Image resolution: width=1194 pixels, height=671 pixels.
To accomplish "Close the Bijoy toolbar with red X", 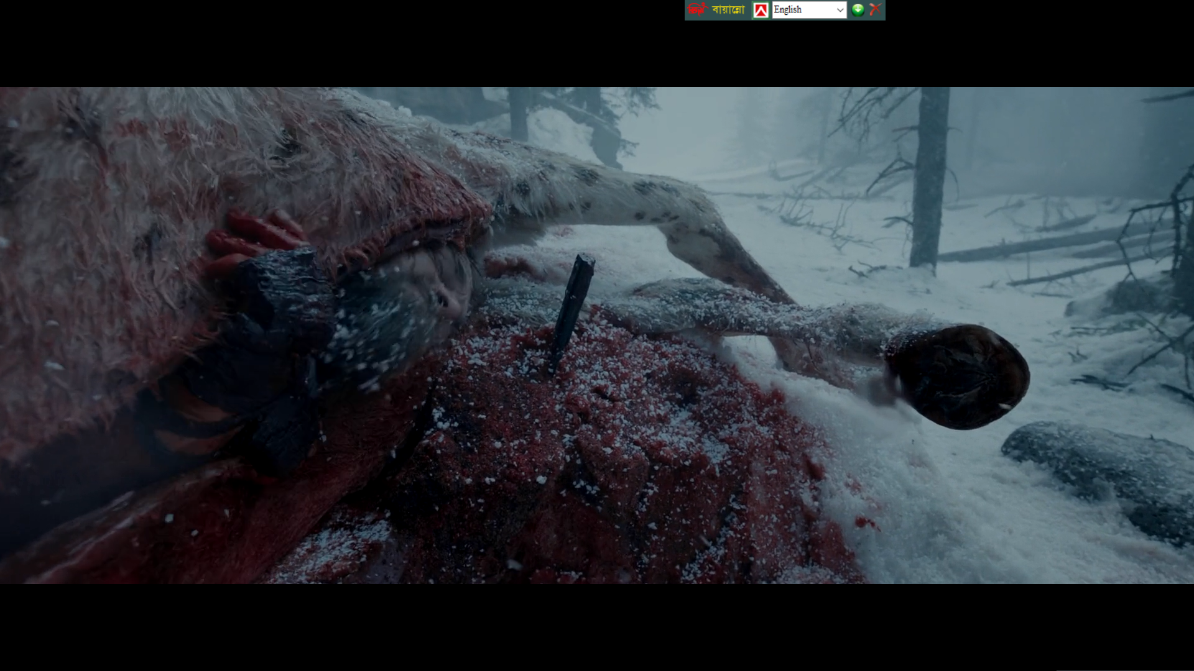I will pos(875,9).
